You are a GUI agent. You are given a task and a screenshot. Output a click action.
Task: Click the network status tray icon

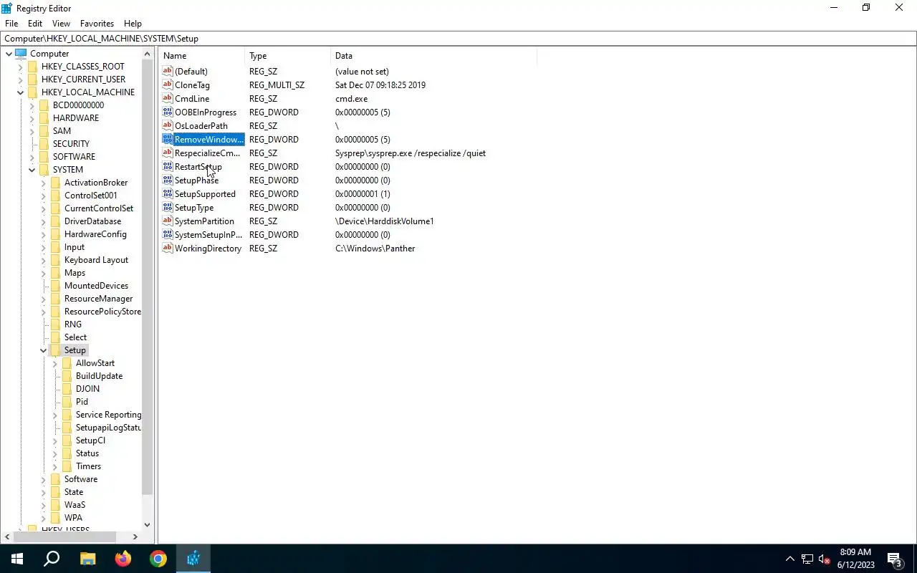pos(807,559)
